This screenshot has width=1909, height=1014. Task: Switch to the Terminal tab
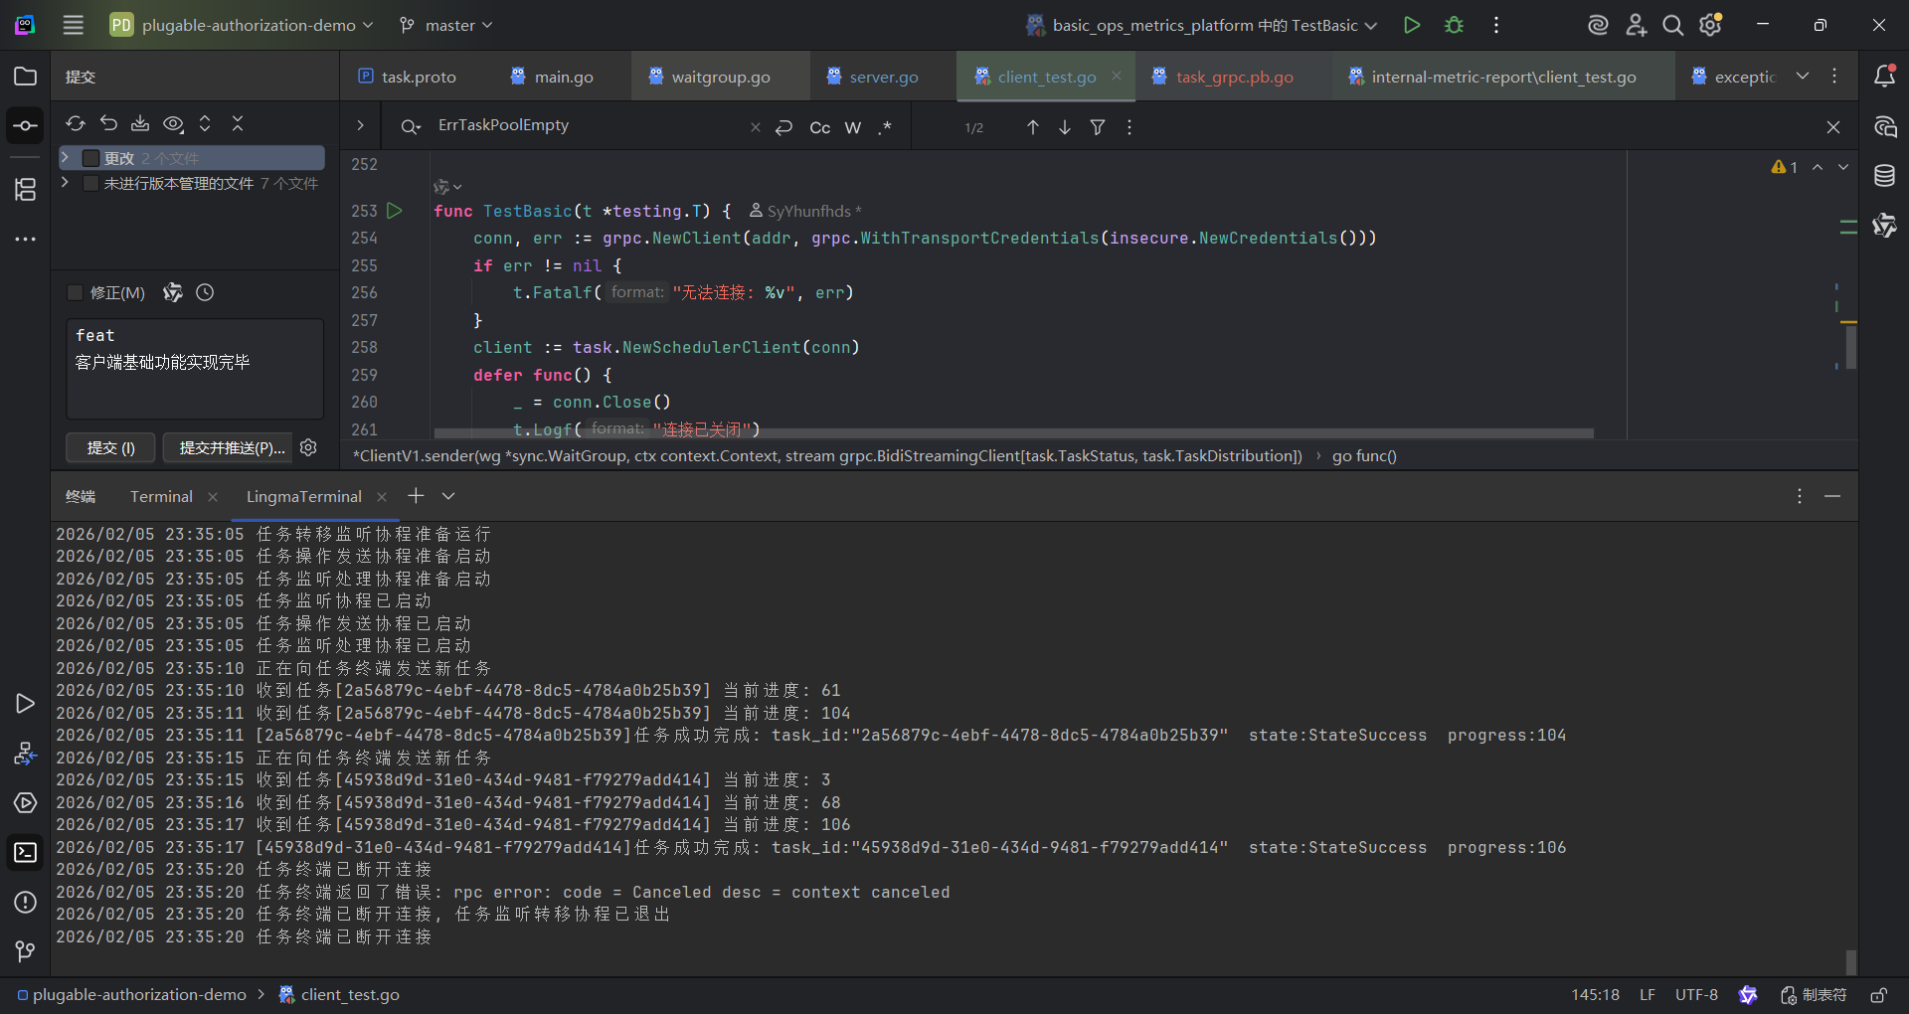click(x=161, y=496)
